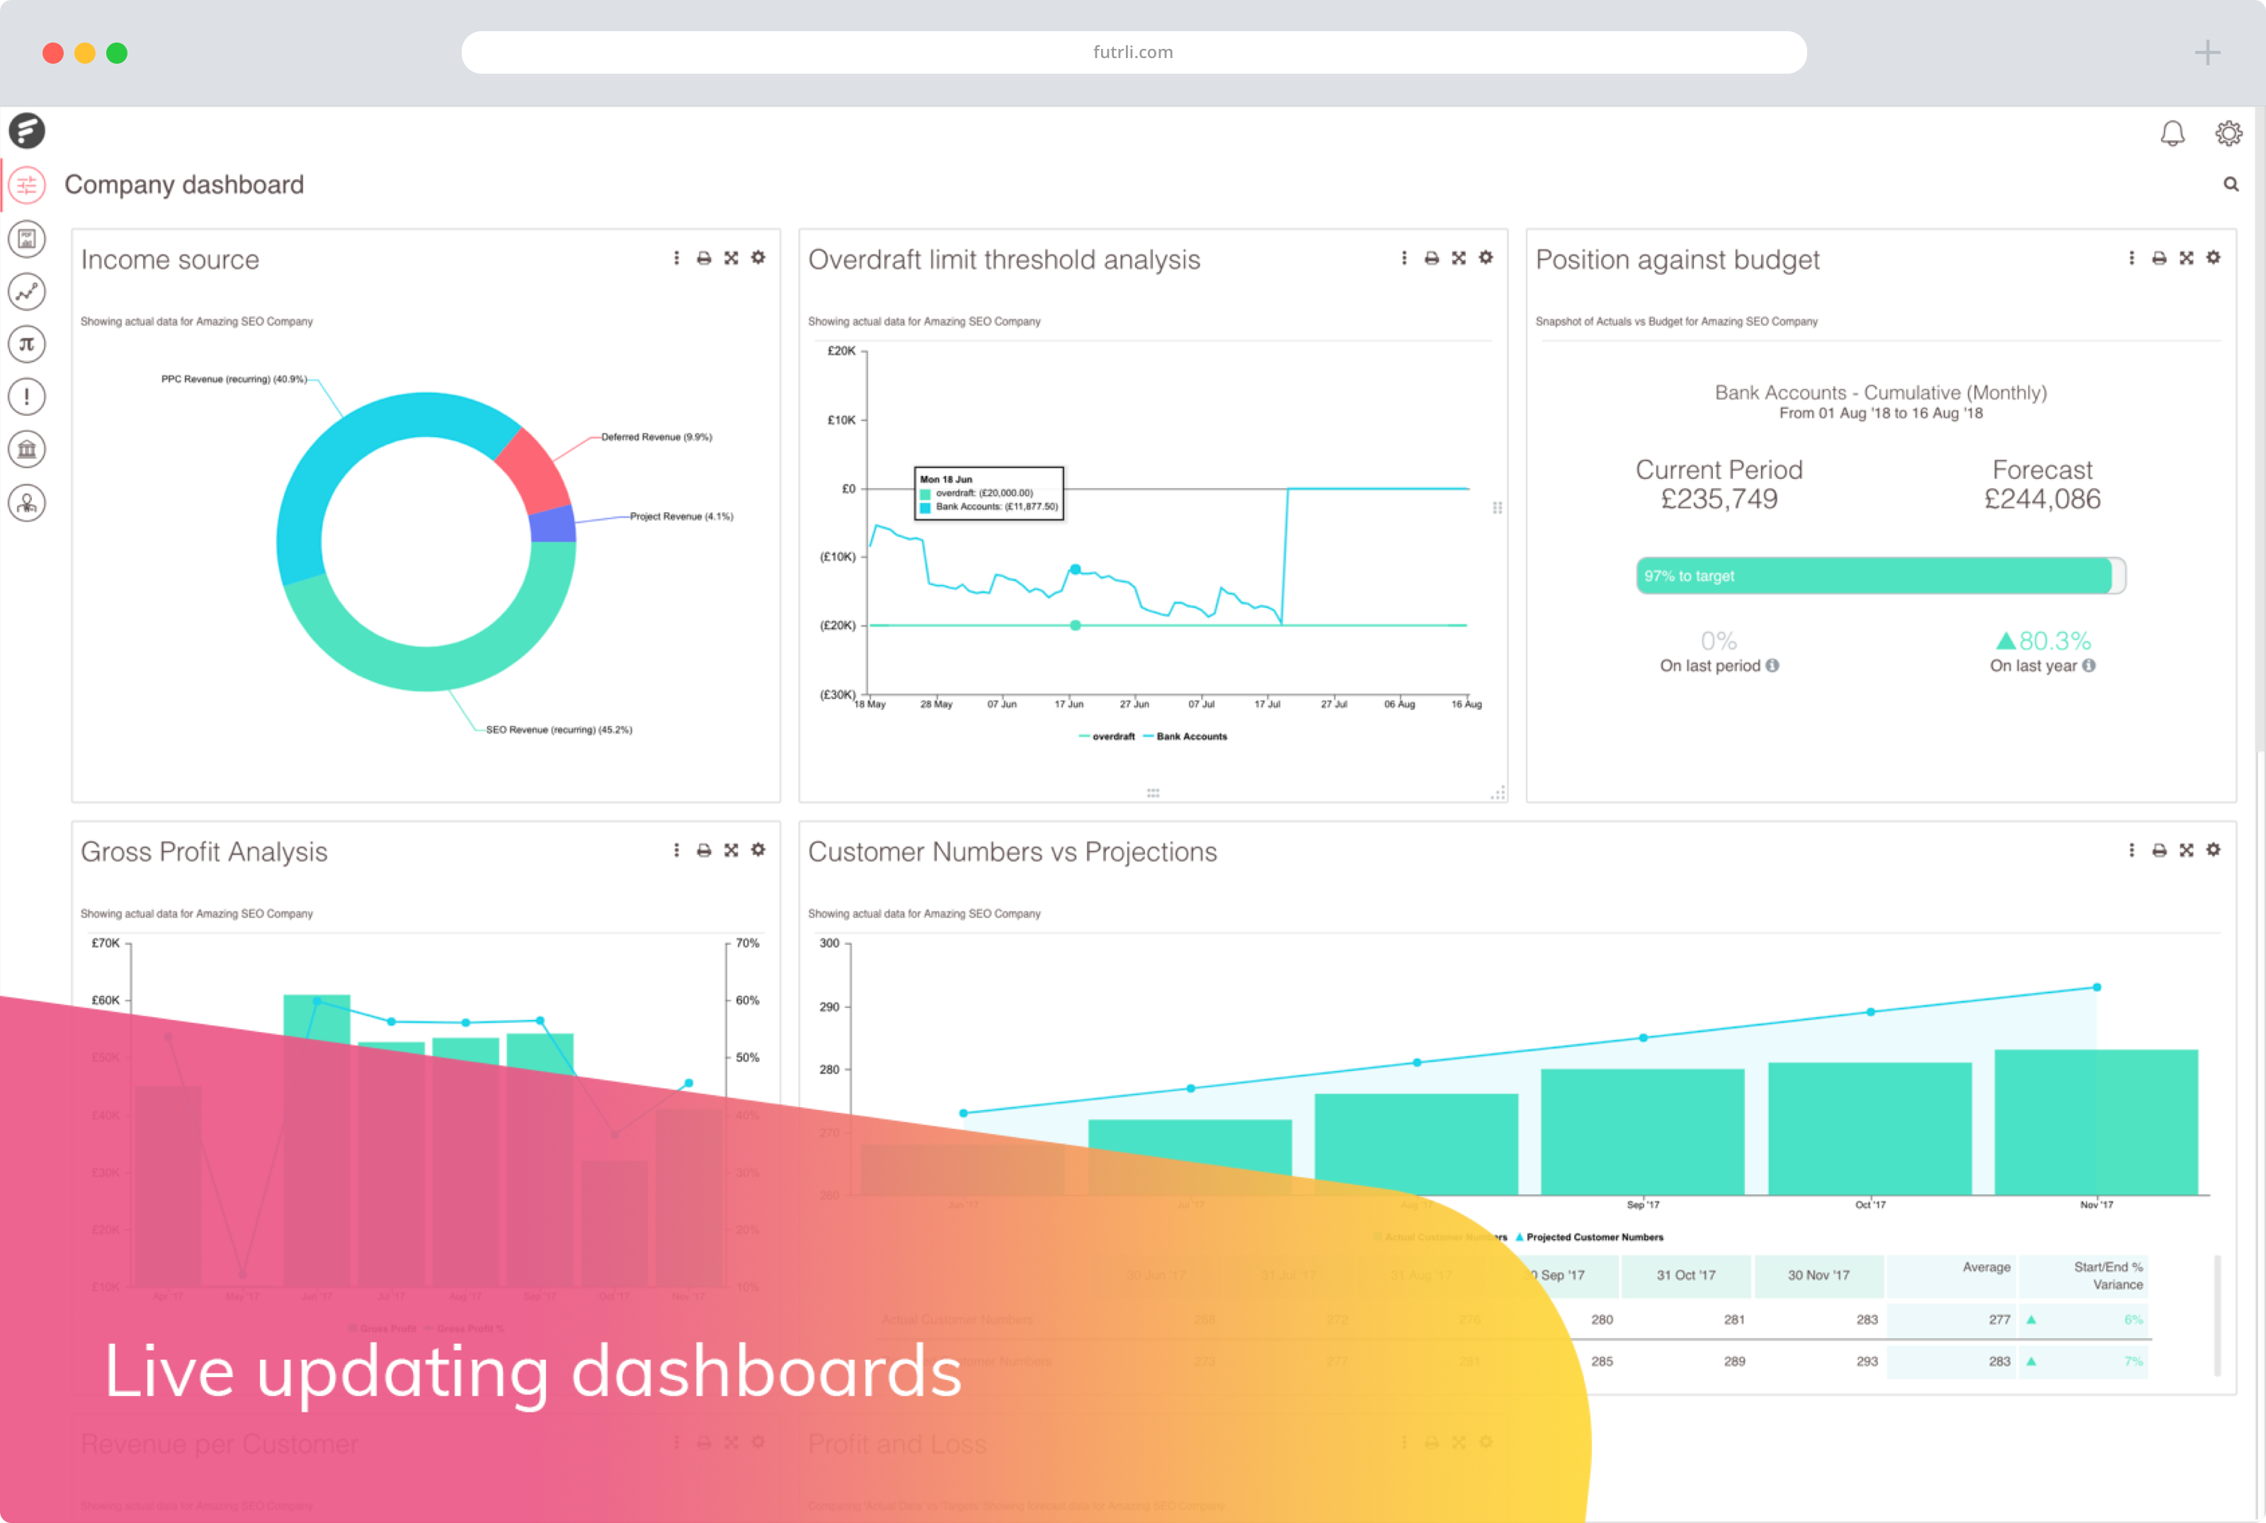Print the Gross Profit Analysis card

(704, 850)
